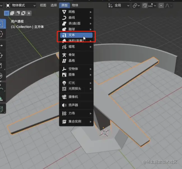
Task: Select the add cube tool in left toolbar
Action: (2, 109)
